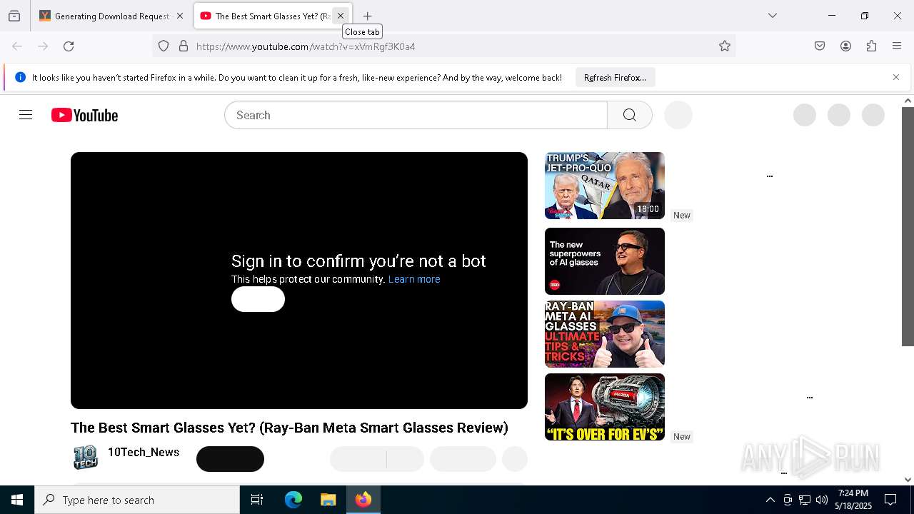Show hidden system tray icons
Image resolution: width=914 pixels, height=514 pixels.
click(x=770, y=500)
